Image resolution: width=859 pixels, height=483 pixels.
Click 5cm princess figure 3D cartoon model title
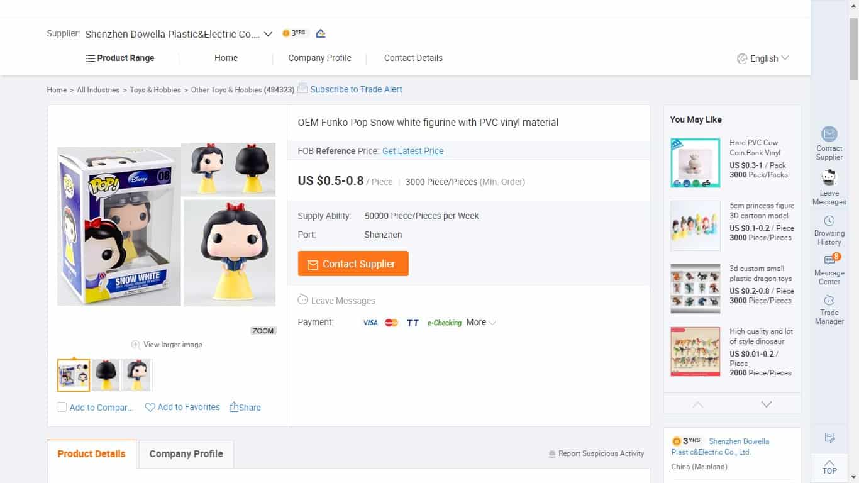(x=762, y=211)
